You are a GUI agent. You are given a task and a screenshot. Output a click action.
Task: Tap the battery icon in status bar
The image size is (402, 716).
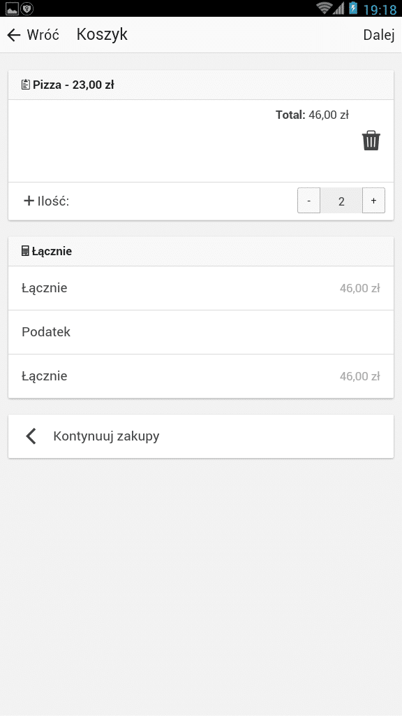coord(353,8)
